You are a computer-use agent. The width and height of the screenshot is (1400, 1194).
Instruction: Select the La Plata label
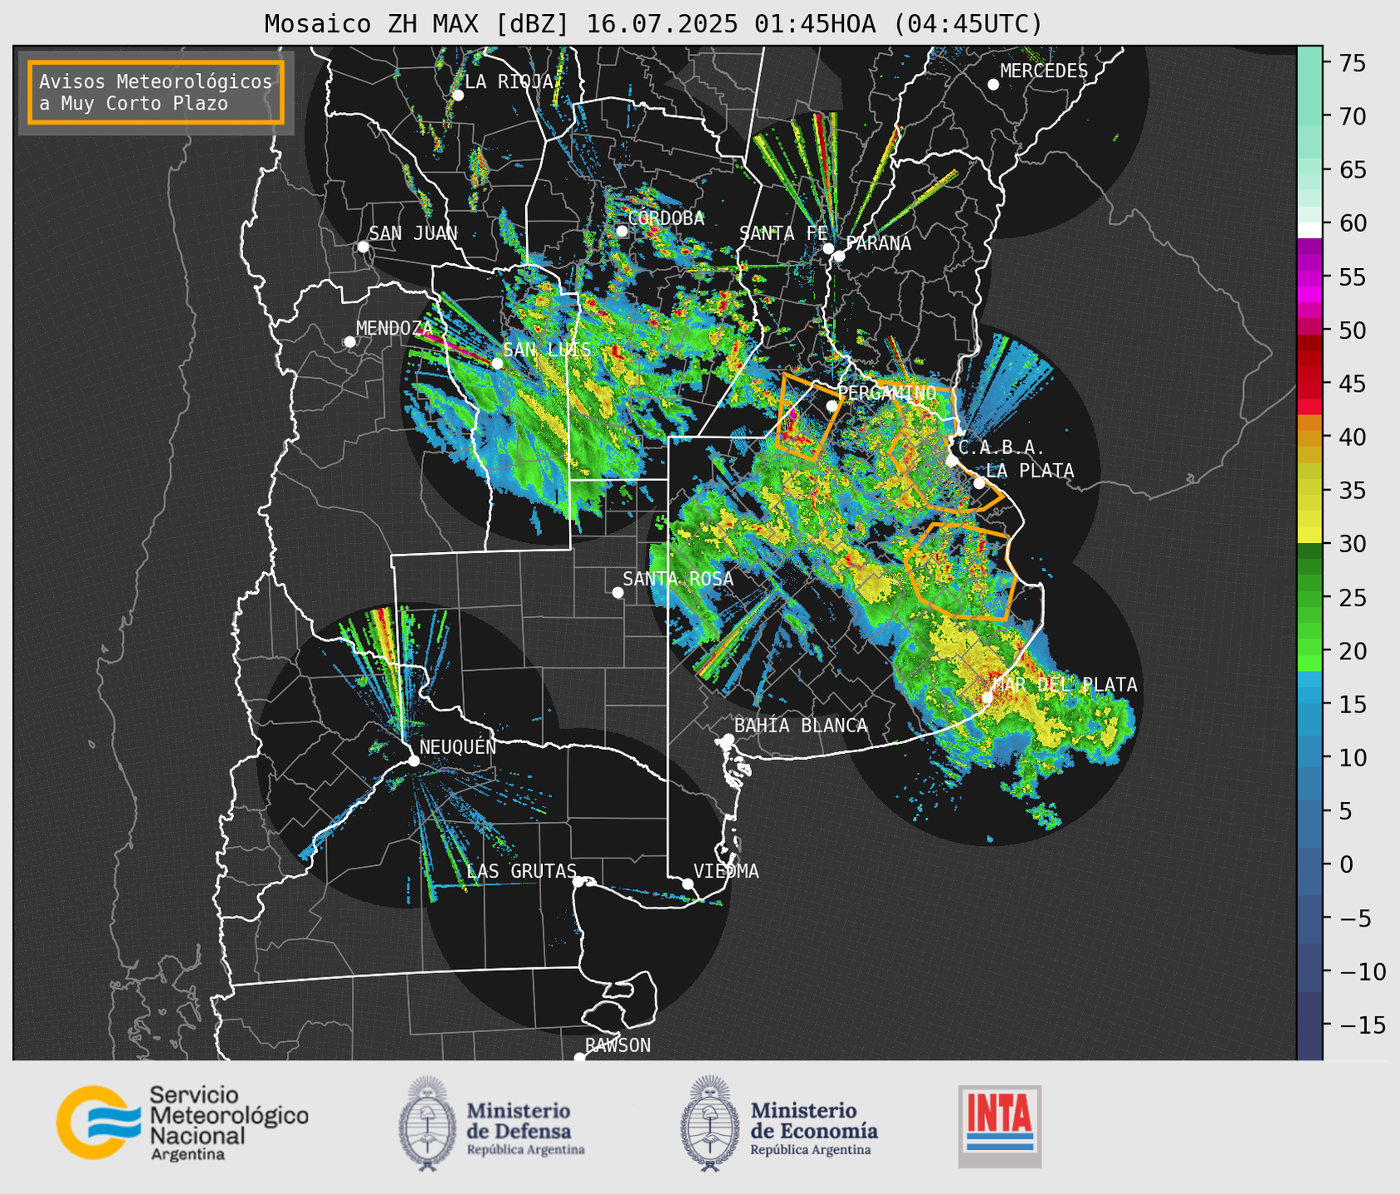pyautogui.click(x=1030, y=471)
